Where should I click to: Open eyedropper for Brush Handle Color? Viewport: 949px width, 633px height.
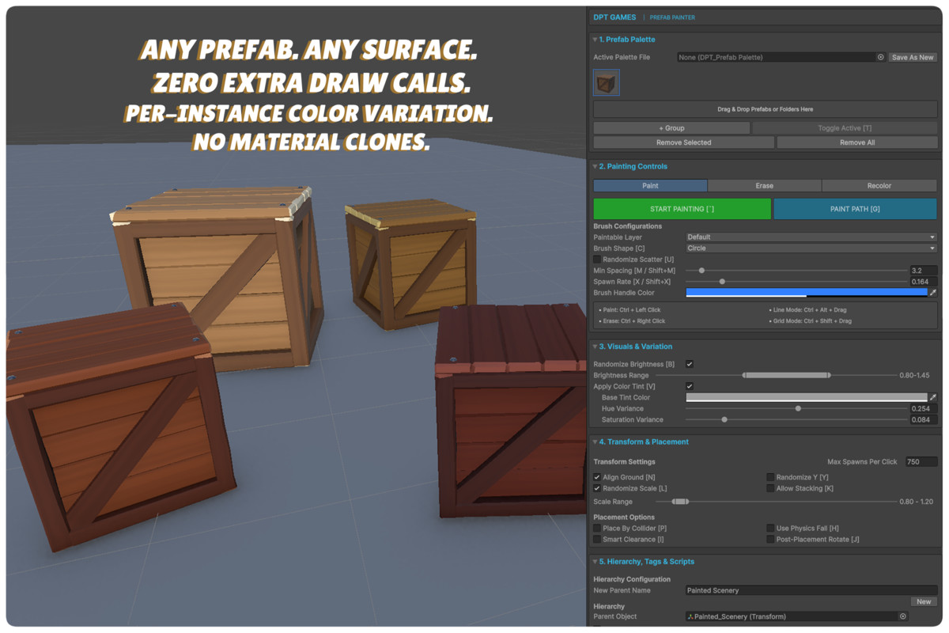933,293
